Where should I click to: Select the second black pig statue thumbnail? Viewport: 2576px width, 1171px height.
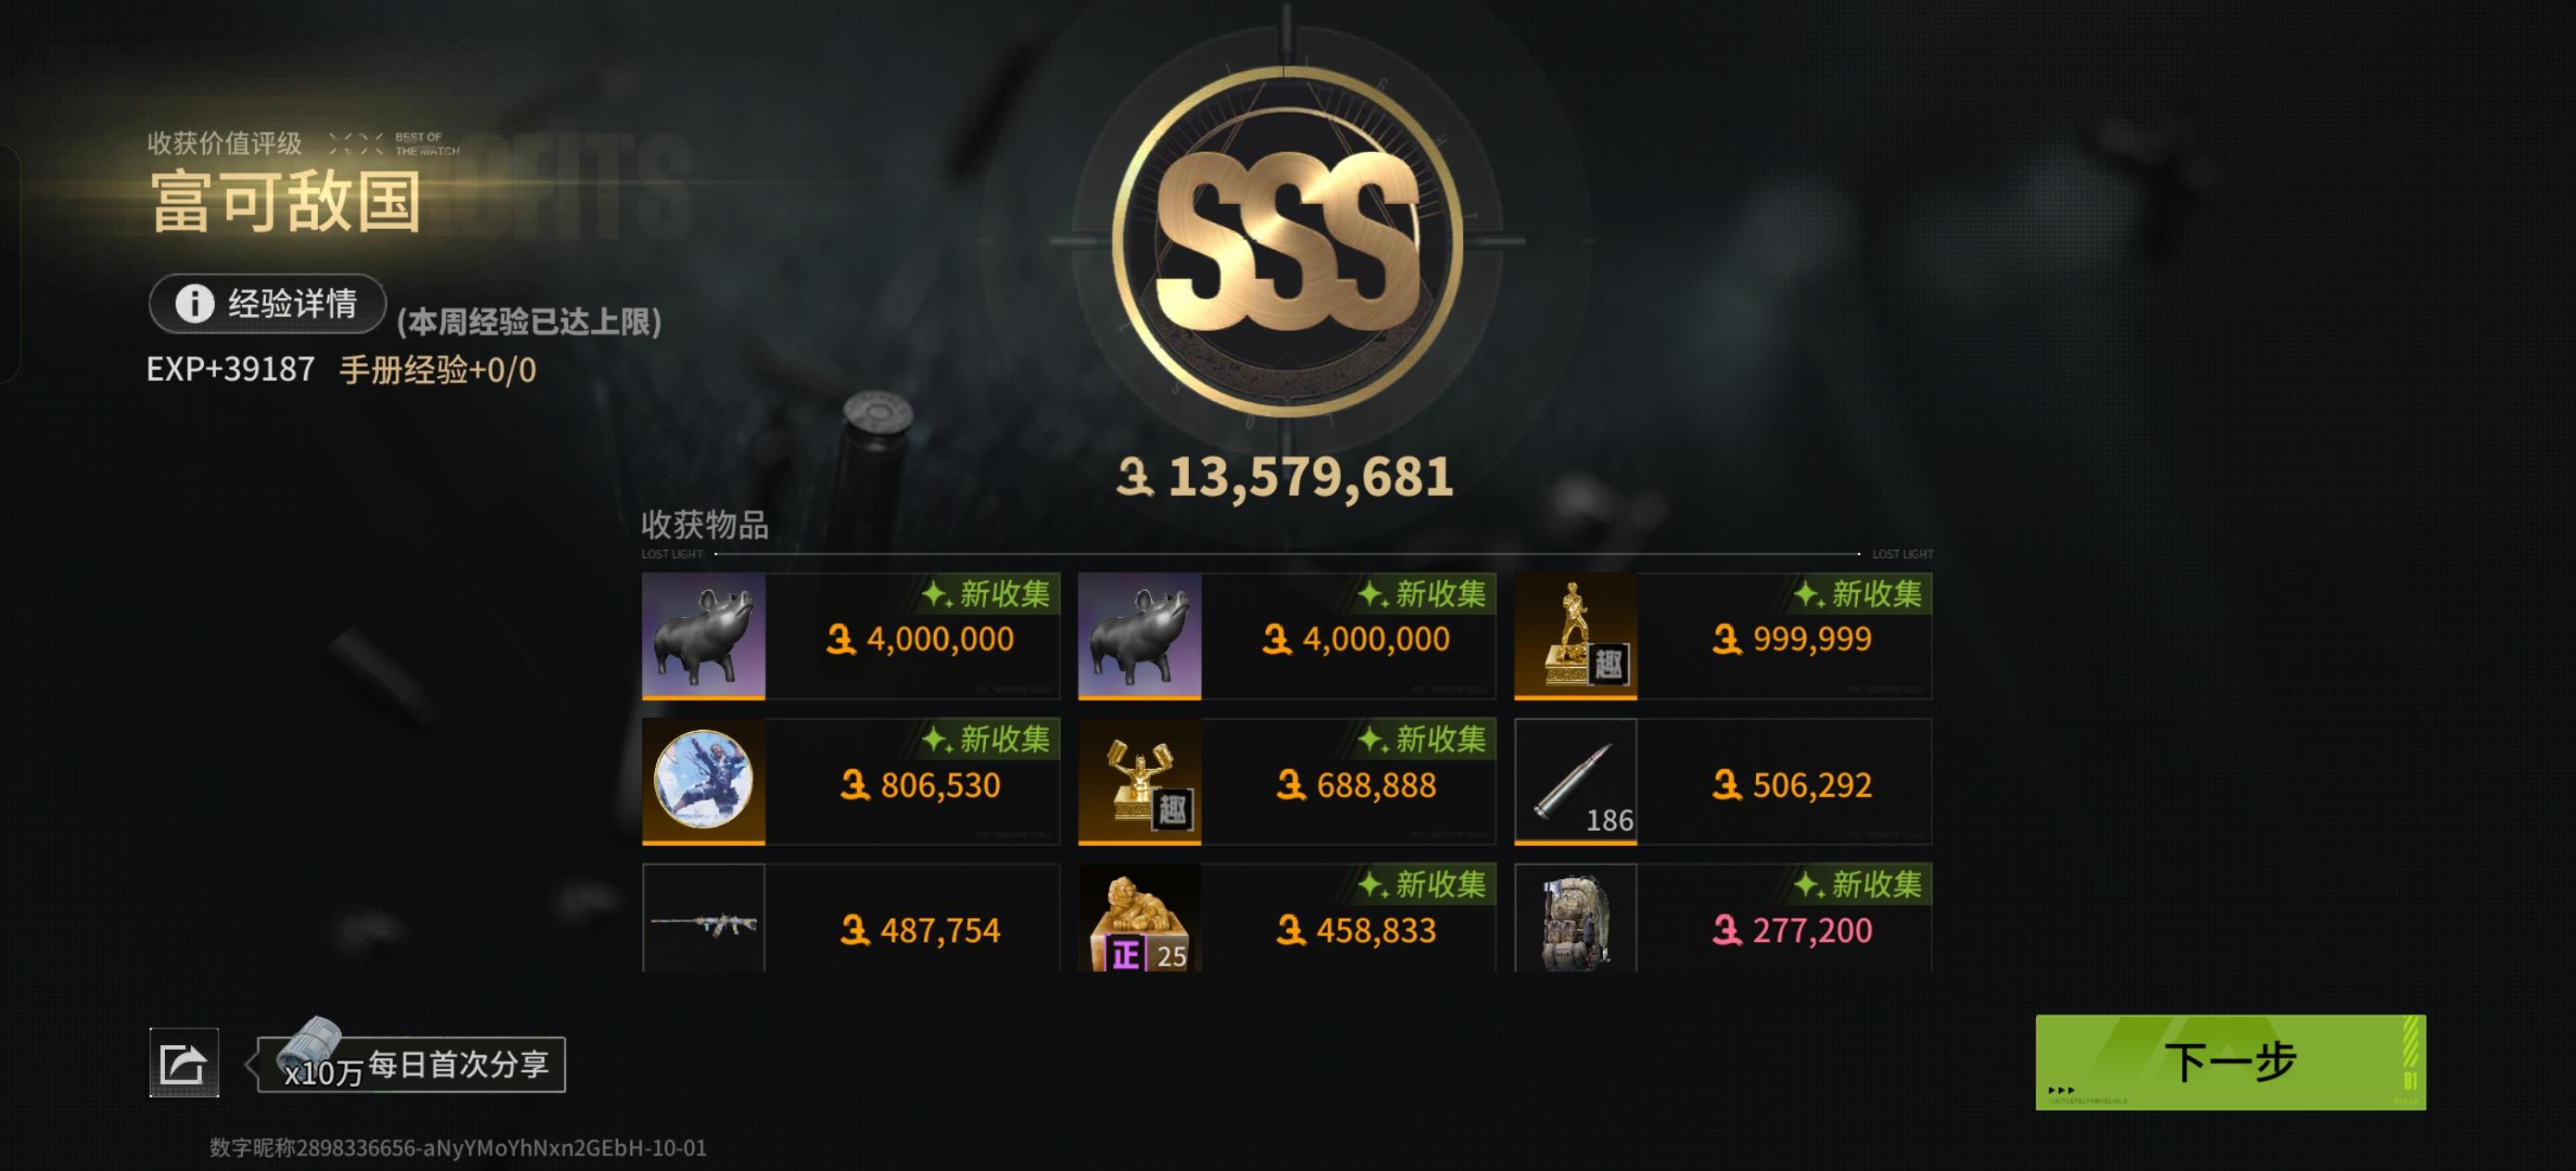pos(1139,636)
